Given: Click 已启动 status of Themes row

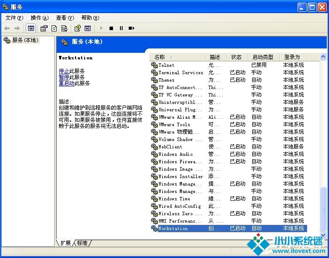Looking at the screenshot, I should pos(238,80).
